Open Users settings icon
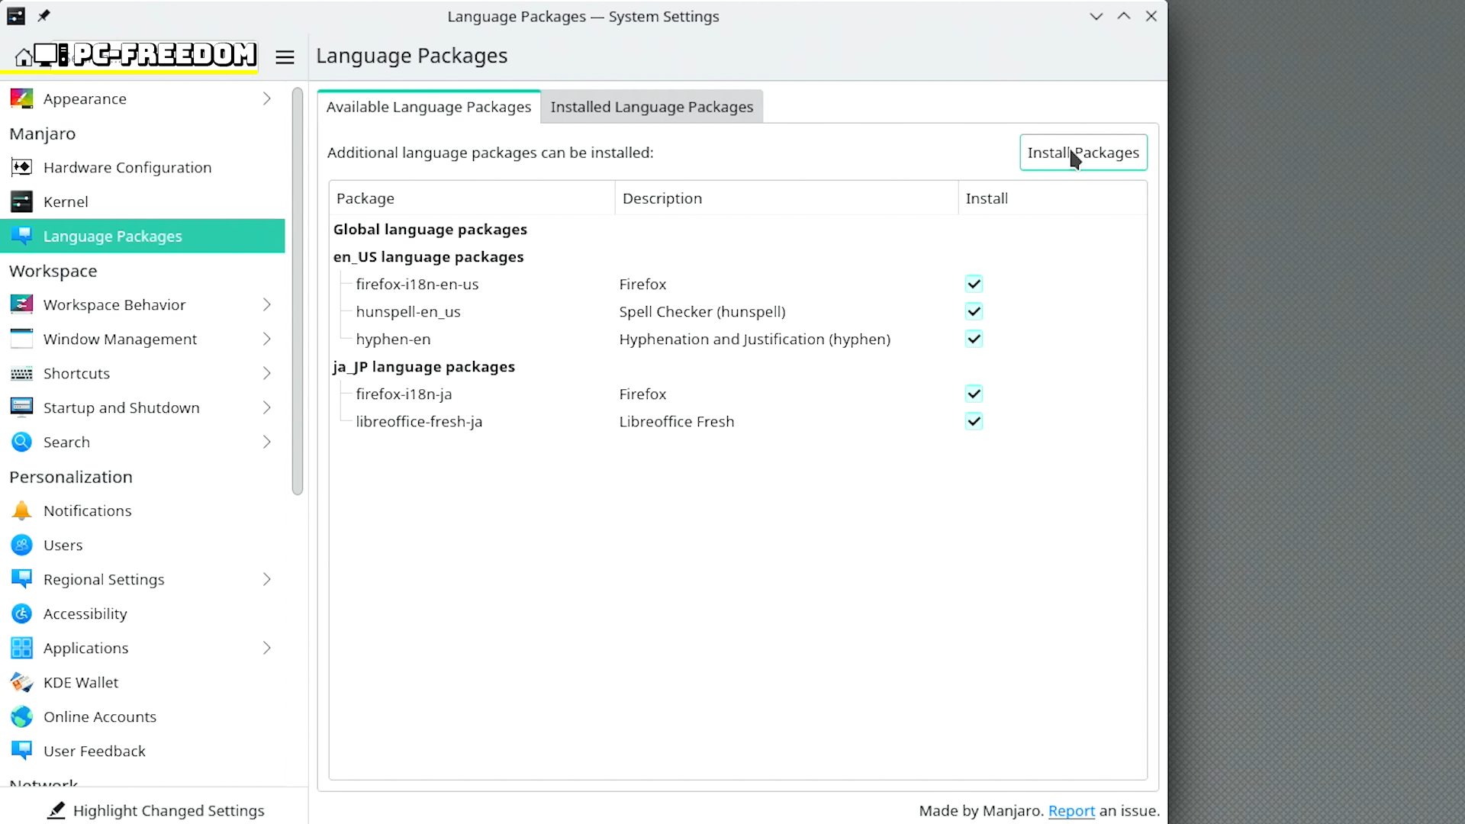Screen dimensions: 1465x824 tap(21, 545)
